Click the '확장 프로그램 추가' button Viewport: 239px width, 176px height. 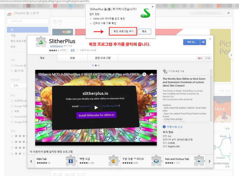tap(123, 31)
